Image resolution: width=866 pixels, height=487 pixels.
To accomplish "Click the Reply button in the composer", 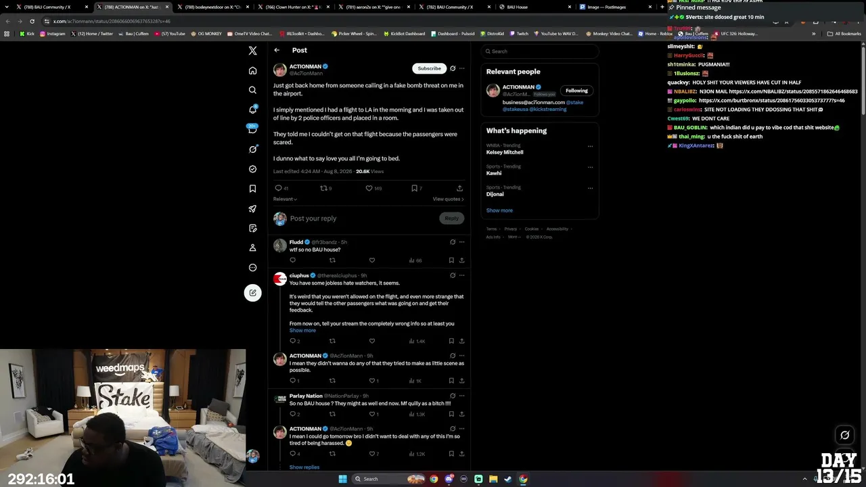I will point(452,218).
